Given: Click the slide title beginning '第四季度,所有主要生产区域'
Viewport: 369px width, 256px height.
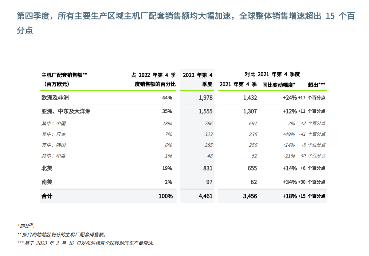Looking at the screenshot, I should point(186,23).
